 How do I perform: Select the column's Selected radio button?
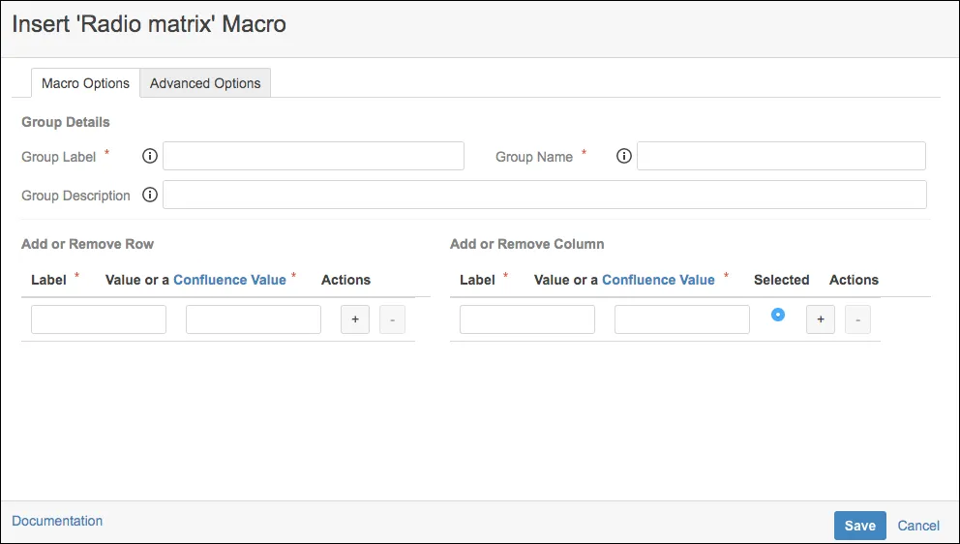[x=777, y=315]
